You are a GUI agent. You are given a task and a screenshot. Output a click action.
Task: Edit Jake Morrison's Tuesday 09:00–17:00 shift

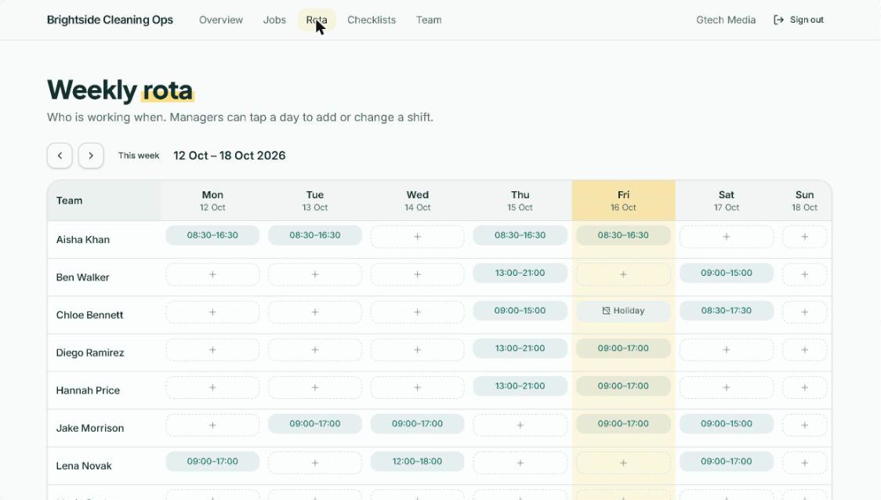coord(314,424)
